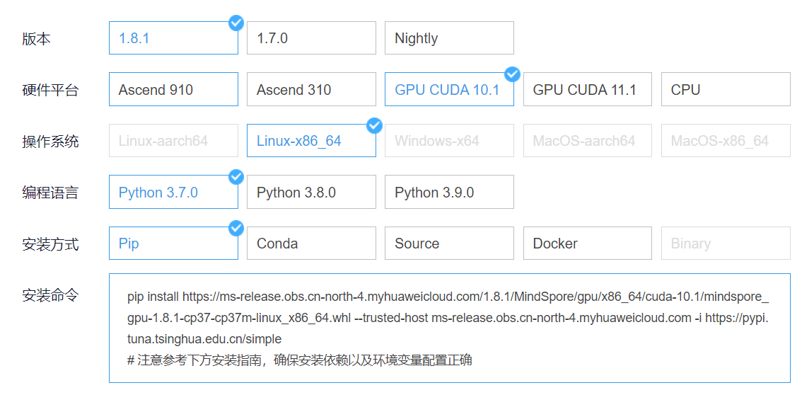Choose version 1.7.0
The width and height of the screenshot is (802, 395).
tap(311, 38)
